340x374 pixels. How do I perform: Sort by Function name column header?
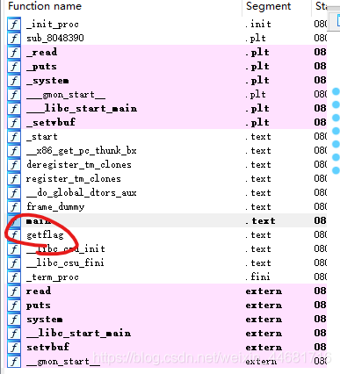click(x=45, y=6)
